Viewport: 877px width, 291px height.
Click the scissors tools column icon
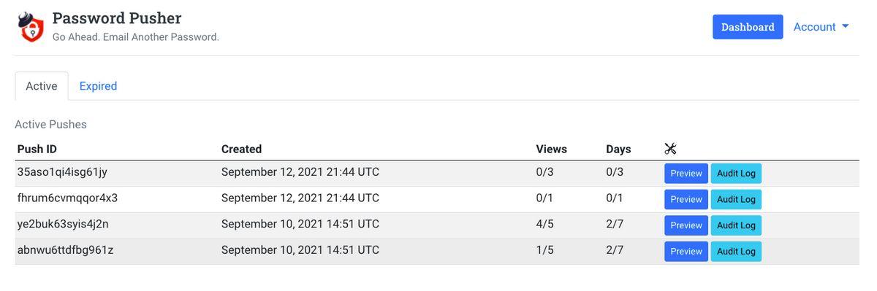click(670, 149)
